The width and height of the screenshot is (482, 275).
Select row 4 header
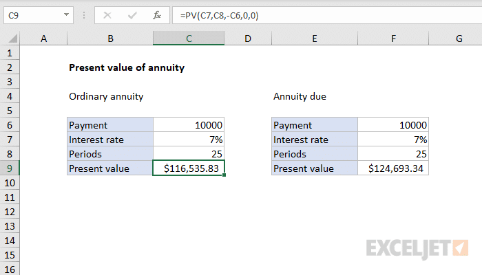click(10, 96)
